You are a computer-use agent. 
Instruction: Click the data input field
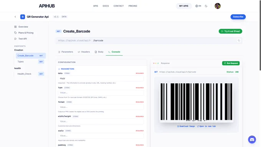coord(101,78)
